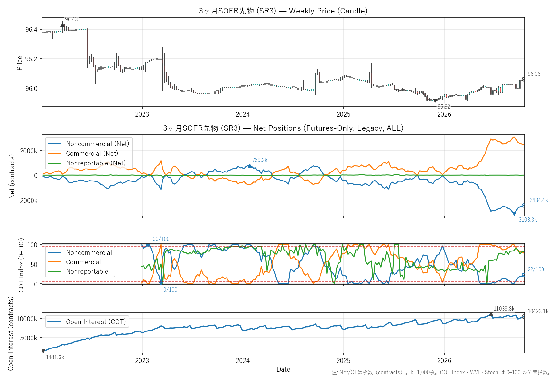Click the 10423.1k latest open interest label
This screenshot has height=379, width=556.
tap(538, 312)
